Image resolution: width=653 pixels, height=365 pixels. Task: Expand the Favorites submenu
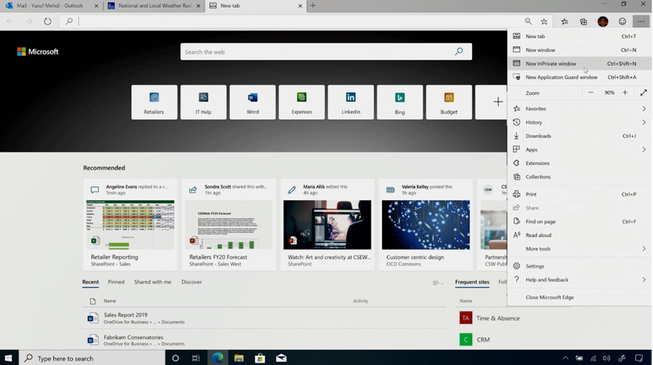point(580,109)
